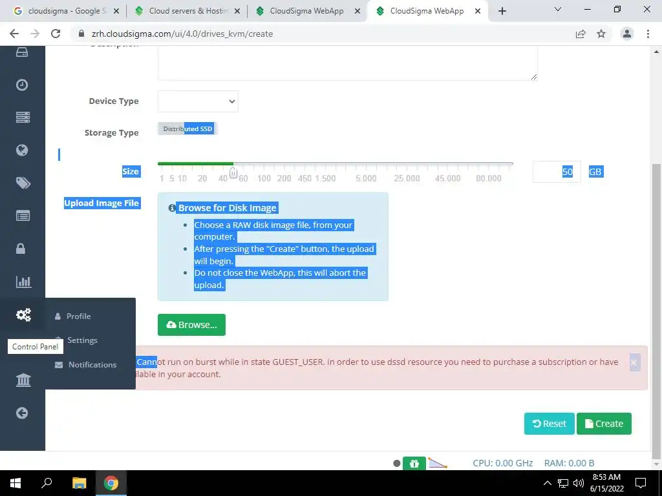Click the list panel icon in sidebar
Image resolution: width=662 pixels, height=496 pixels.
tap(23, 216)
